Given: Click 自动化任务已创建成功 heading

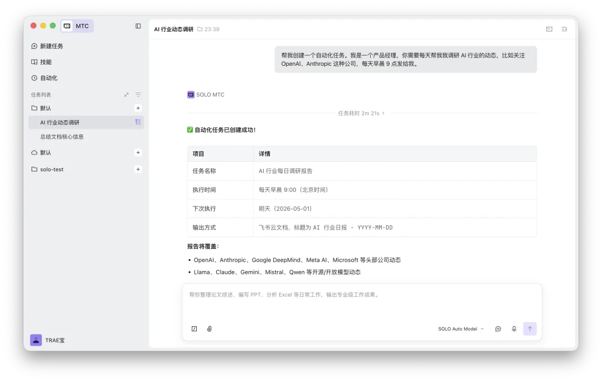Looking at the screenshot, I should pos(225,130).
